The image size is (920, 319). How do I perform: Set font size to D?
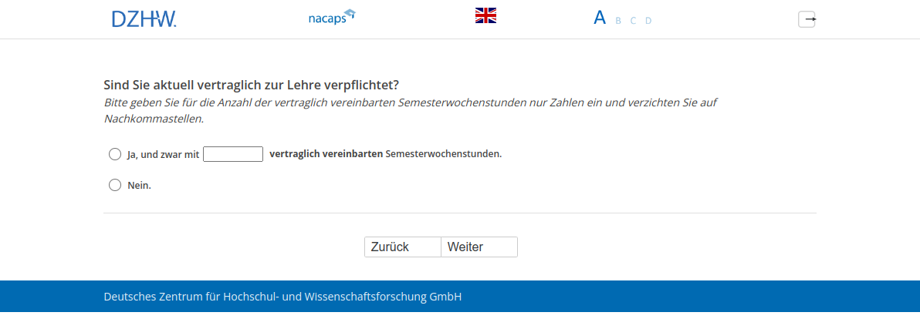pyautogui.click(x=648, y=21)
